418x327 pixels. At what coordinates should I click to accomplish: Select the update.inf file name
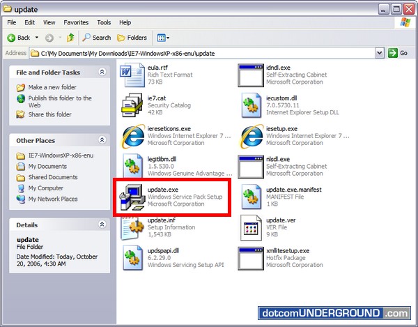click(162, 220)
